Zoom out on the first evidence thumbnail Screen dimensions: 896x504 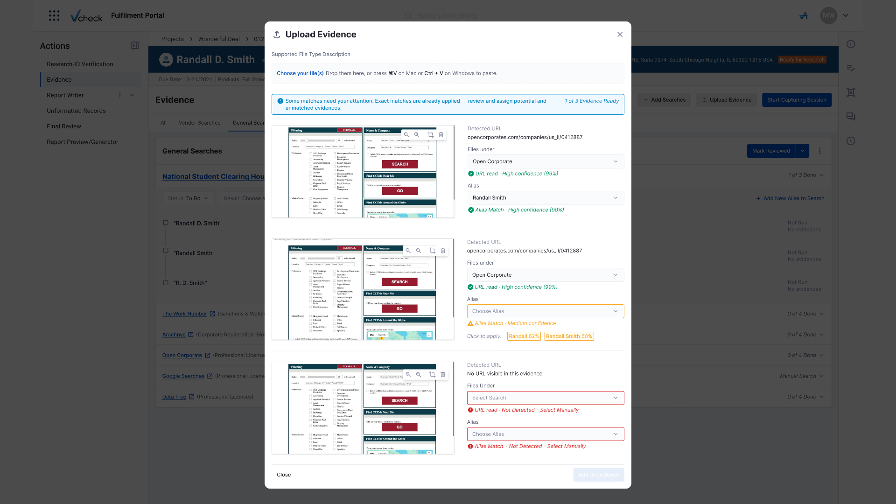(406, 134)
